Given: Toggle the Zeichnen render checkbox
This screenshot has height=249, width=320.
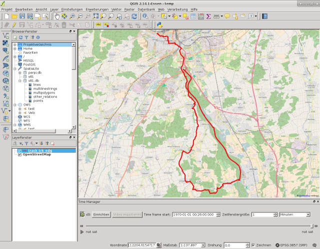Looking at the screenshot, I should click(x=253, y=245).
